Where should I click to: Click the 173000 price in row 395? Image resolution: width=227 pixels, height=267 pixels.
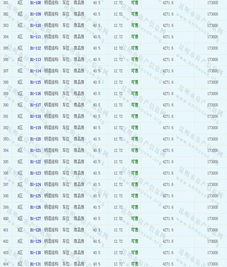[213, 162]
